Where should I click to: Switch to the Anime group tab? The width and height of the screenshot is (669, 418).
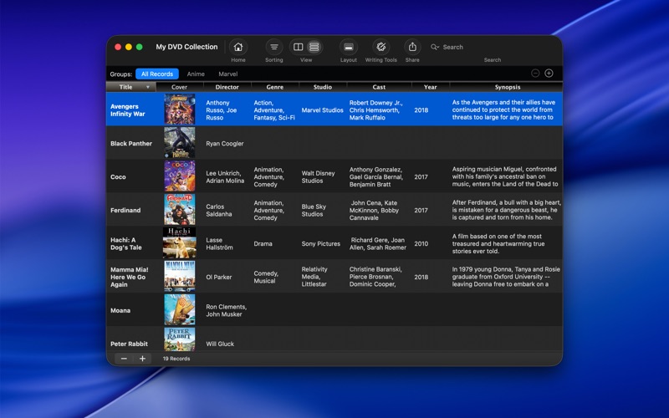(x=196, y=74)
